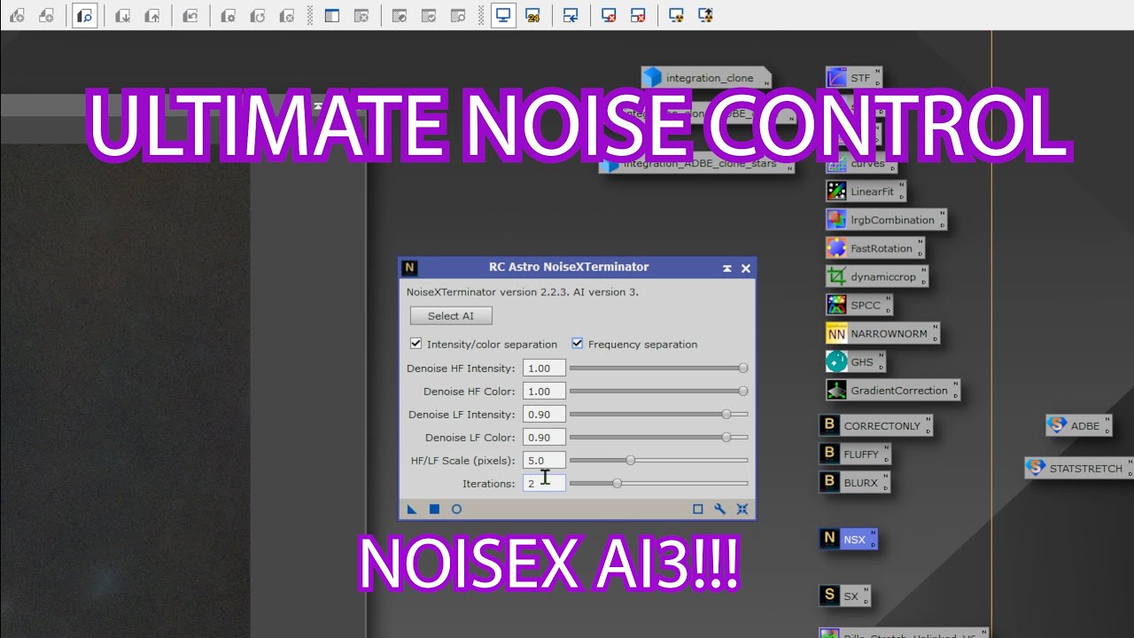This screenshot has width=1134, height=638.
Task: Adjust the HF/LF Scale slider
Action: point(658,460)
